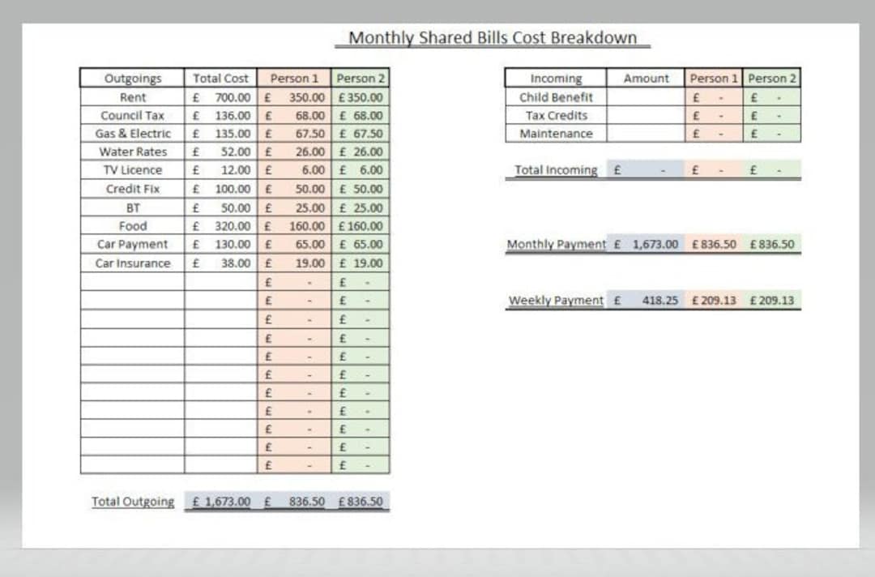Viewport: 875px width, 577px height.
Task: Click the Food label cell
Action: click(x=132, y=226)
